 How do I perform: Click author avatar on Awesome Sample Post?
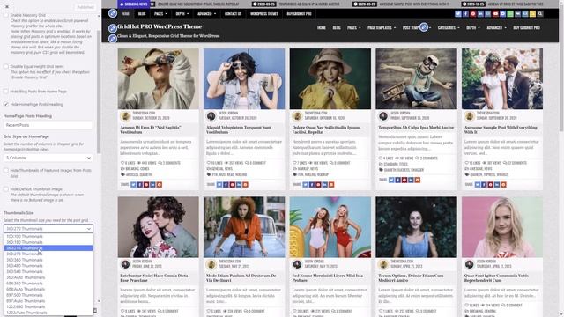[470, 116]
